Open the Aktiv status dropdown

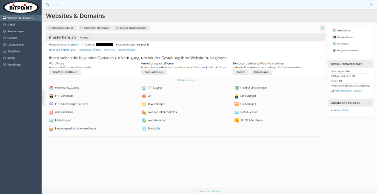point(85,38)
